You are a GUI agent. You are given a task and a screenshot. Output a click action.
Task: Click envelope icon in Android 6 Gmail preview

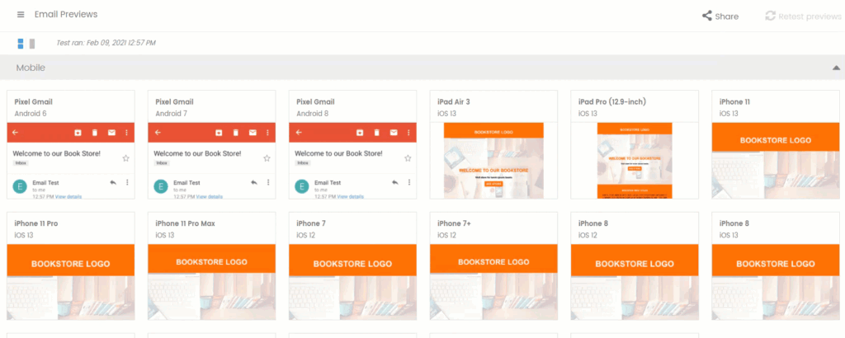(111, 132)
